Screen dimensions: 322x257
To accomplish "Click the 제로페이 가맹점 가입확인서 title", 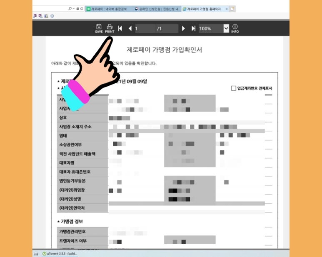I will click(164, 50).
